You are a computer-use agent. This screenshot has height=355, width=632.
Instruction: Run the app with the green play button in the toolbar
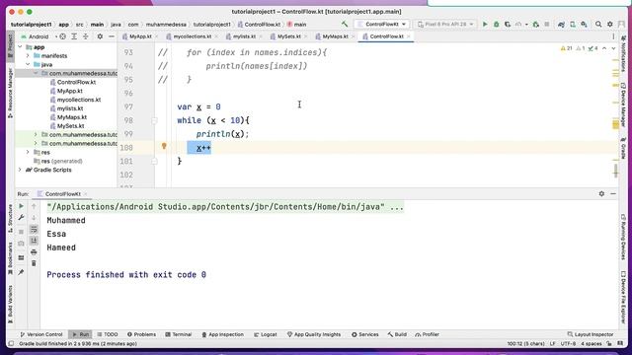click(485, 24)
